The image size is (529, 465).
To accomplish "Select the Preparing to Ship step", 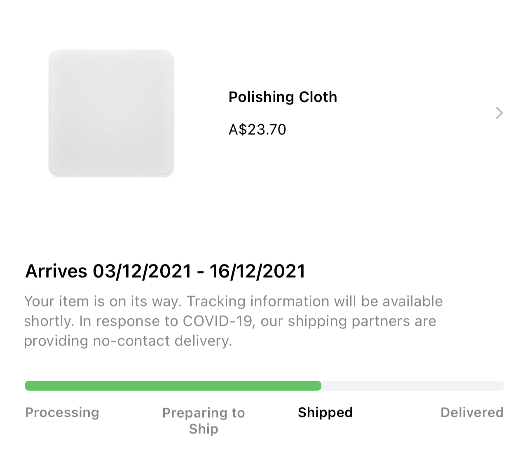I will click(x=204, y=421).
